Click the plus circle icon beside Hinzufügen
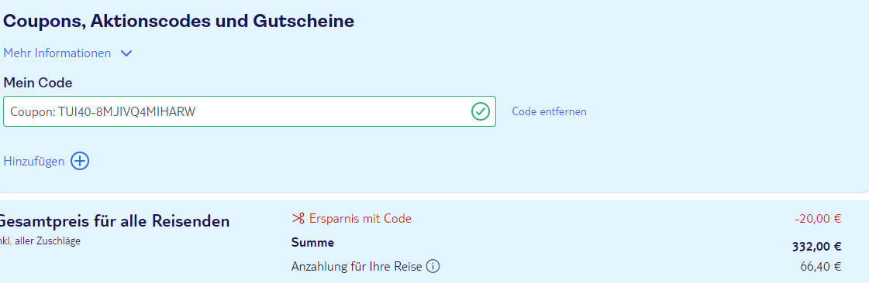The height and width of the screenshot is (290, 869). (80, 162)
